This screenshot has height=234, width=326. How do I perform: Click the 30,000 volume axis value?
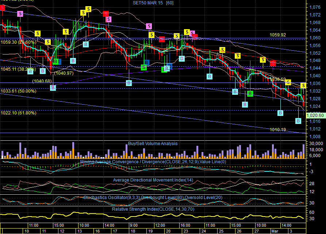316,144
